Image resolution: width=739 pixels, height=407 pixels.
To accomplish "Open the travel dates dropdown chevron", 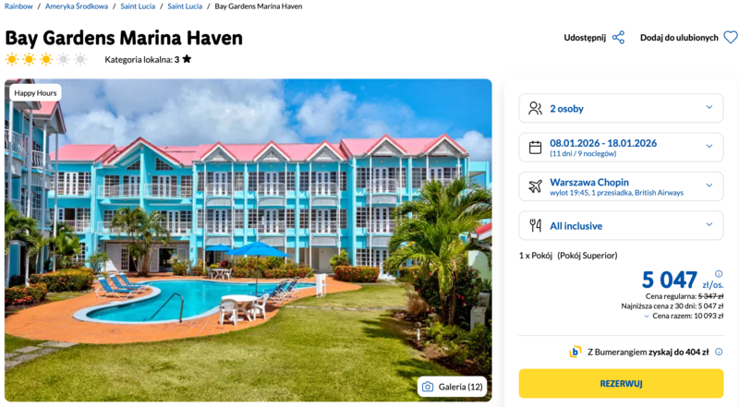I will 709,147.
